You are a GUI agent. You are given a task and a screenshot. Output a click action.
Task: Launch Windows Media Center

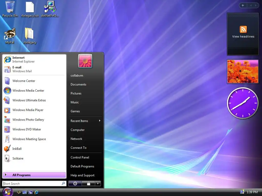[x=34, y=91]
